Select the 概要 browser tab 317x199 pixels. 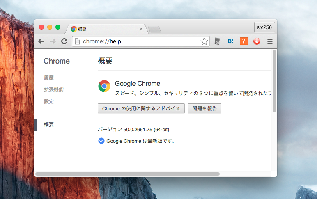pos(106,29)
